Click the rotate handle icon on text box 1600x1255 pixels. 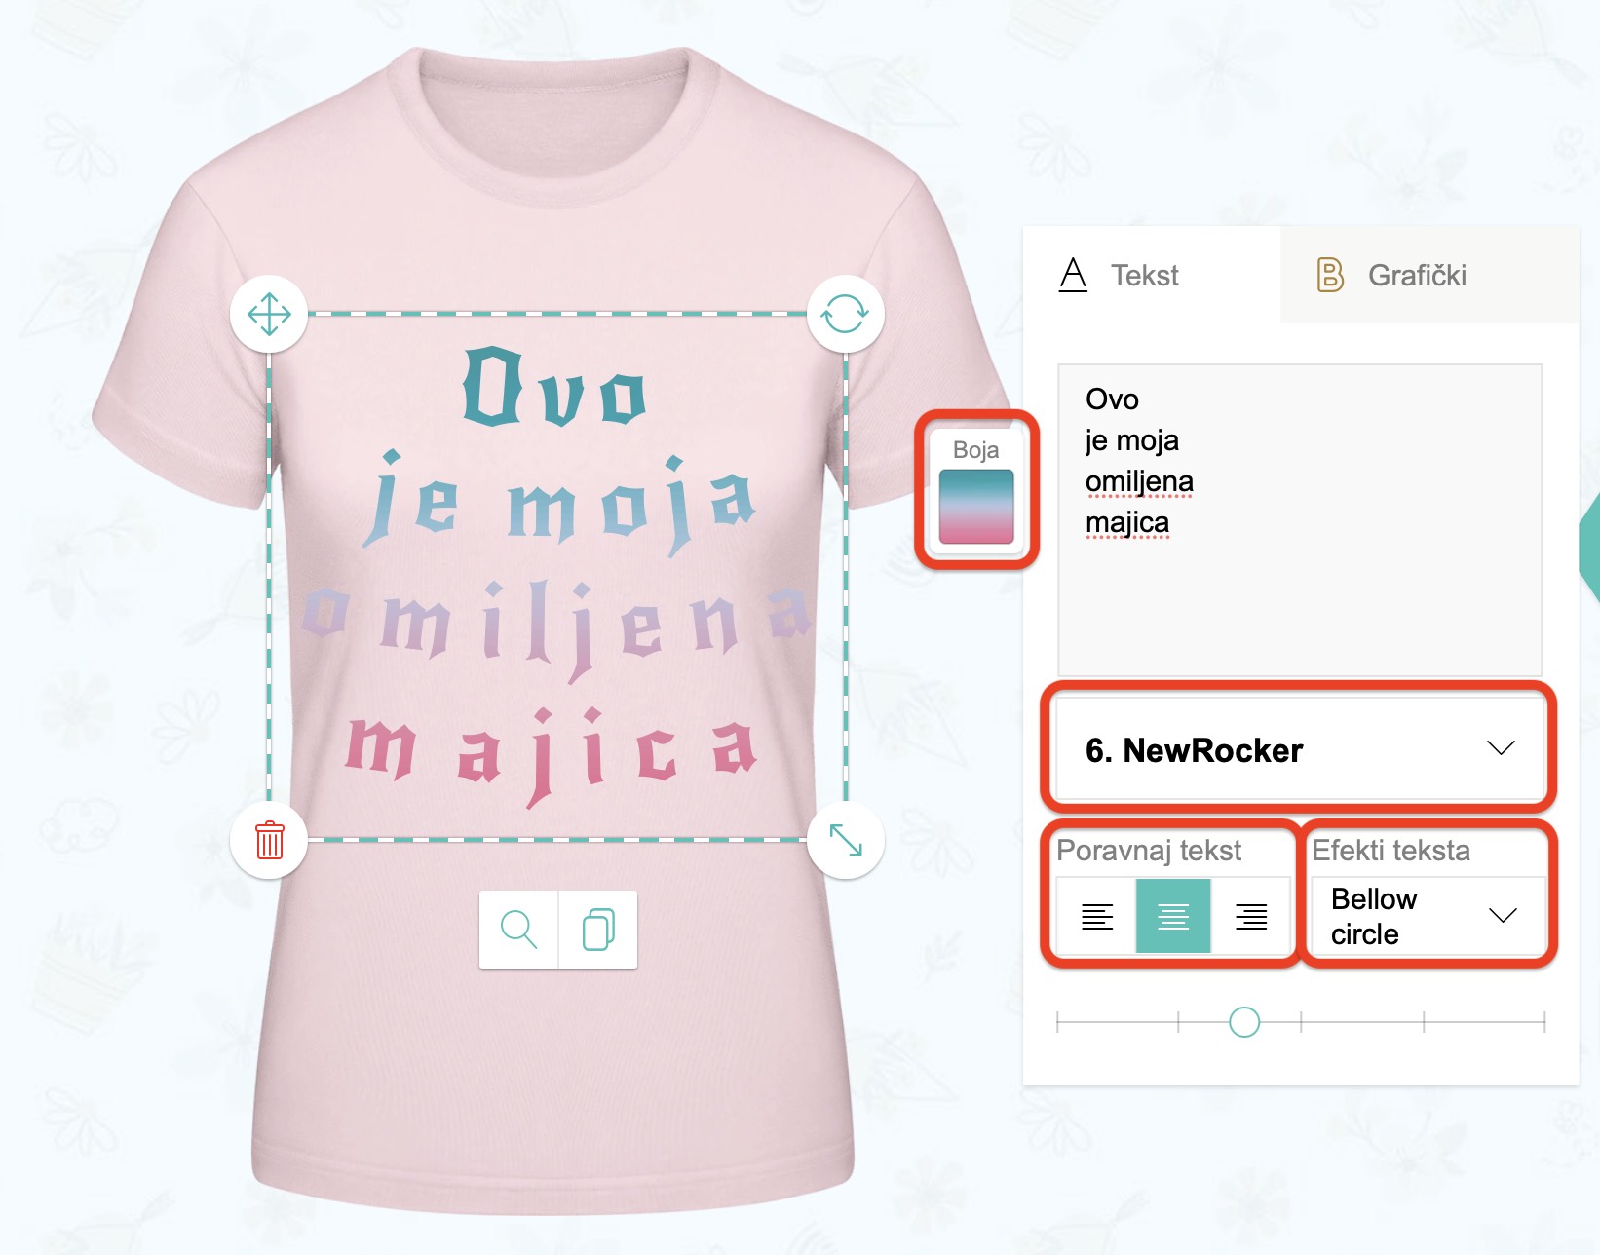tap(845, 315)
